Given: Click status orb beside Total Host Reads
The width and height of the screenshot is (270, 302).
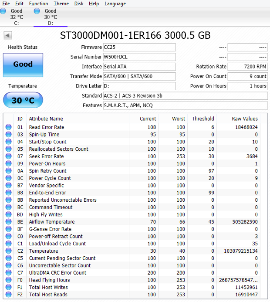Looking at the screenshot, I should click(x=8, y=295).
